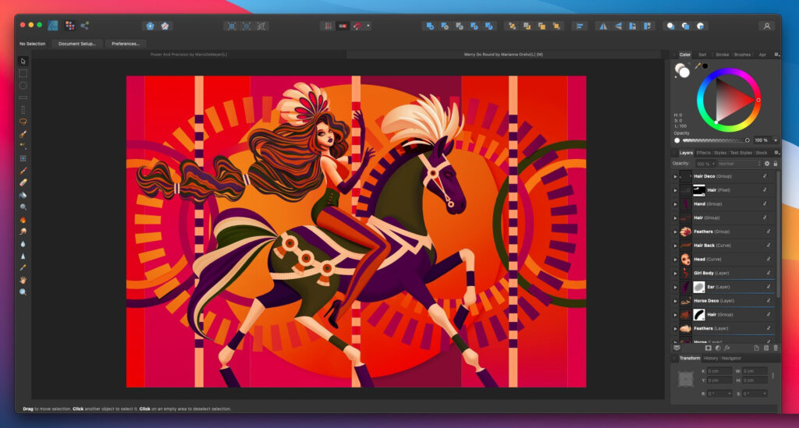Click the Document Setup button
The height and width of the screenshot is (428, 799).
pyautogui.click(x=77, y=44)
